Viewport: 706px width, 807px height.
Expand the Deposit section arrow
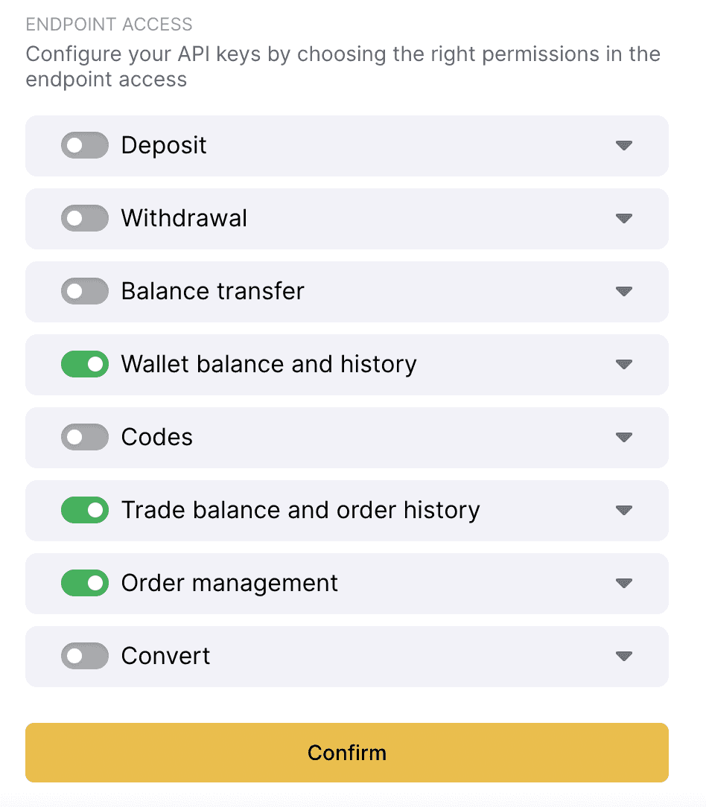[623, 146]
